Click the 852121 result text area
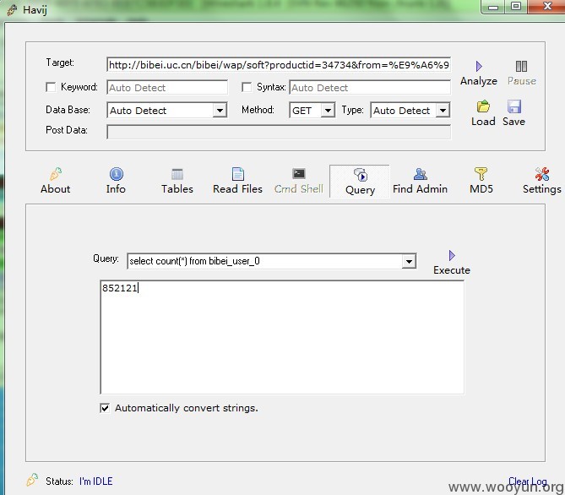The width and height of the screenshot is (565, 495). [x=282, y=337]
